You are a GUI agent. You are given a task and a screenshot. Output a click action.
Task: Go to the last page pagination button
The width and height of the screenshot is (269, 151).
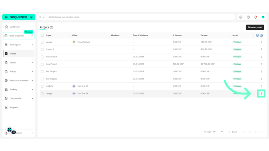262,132
